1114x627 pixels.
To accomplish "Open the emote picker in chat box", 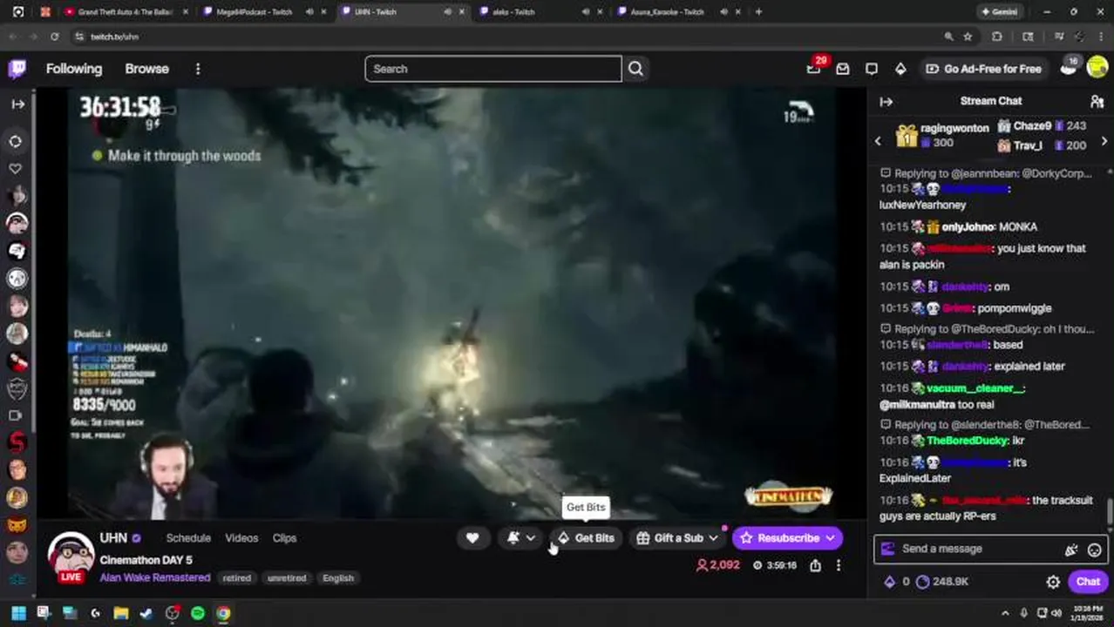I will (1094, 549).
